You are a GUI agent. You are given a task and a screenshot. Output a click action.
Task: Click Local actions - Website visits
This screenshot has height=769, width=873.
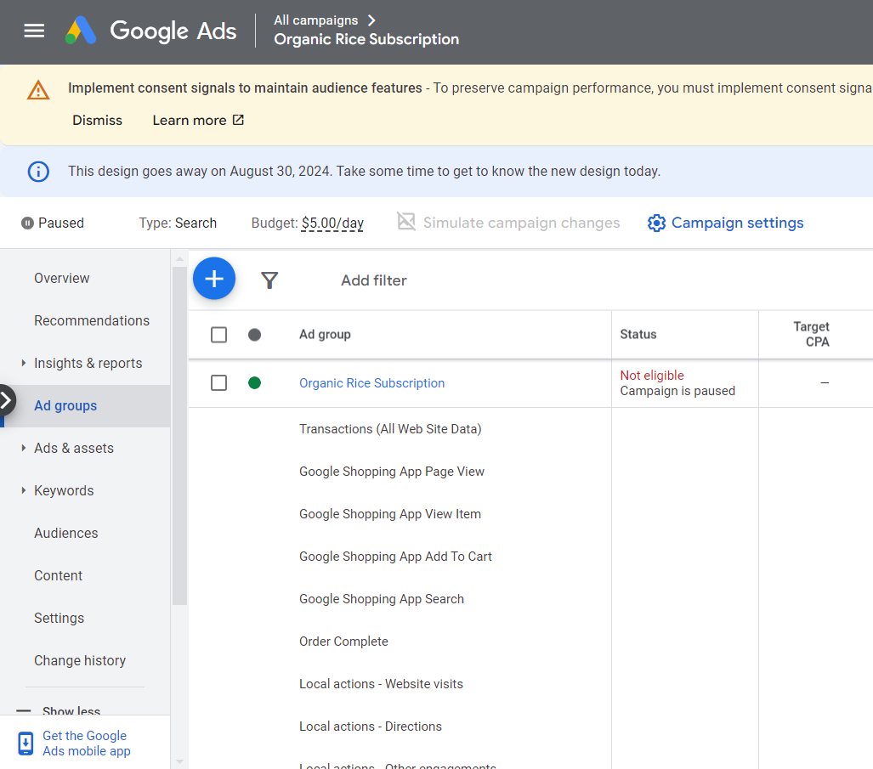coord(381,684)
